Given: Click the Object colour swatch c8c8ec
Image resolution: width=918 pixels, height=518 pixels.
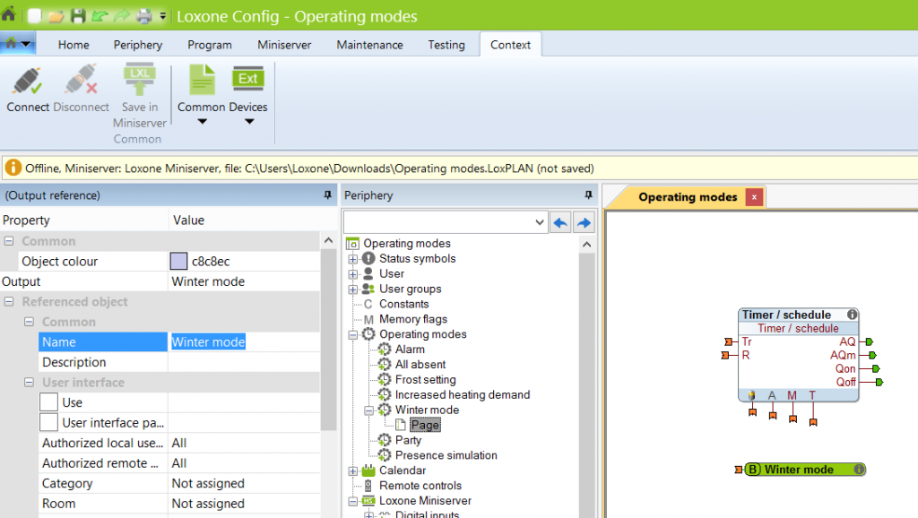Looking at the screenshot, I should (x=180, y=261).
